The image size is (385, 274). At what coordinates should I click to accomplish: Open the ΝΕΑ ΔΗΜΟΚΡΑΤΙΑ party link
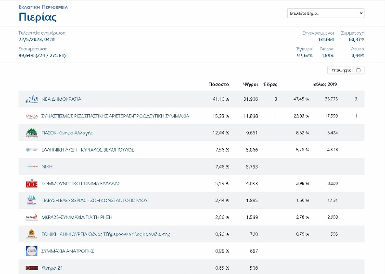click(x=61, y=99)
